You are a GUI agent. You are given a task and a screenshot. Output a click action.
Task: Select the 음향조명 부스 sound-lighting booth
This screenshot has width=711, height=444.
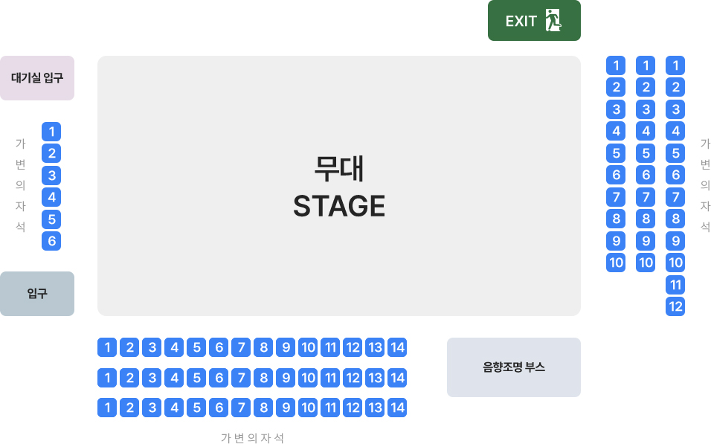[513, 367]
